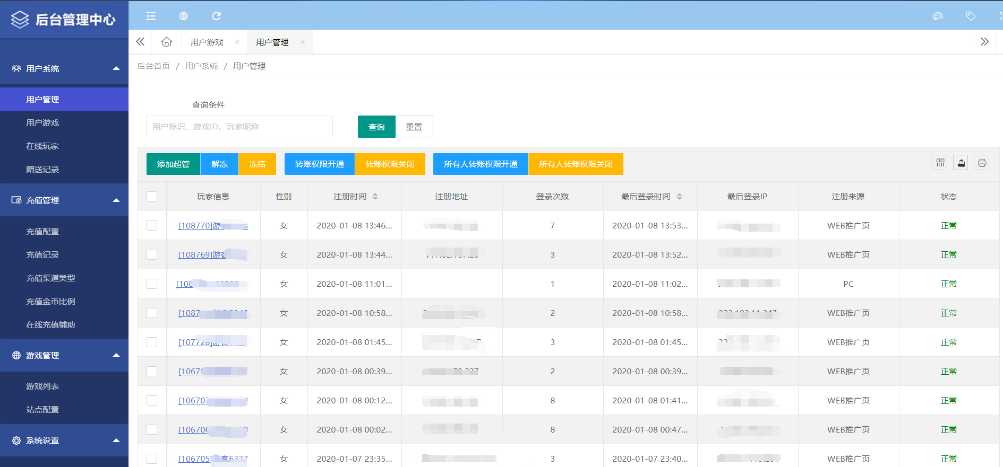Viewport: 1003px width, 467px height.
Task: Click the 查询 search button
Action: (376, 127)
